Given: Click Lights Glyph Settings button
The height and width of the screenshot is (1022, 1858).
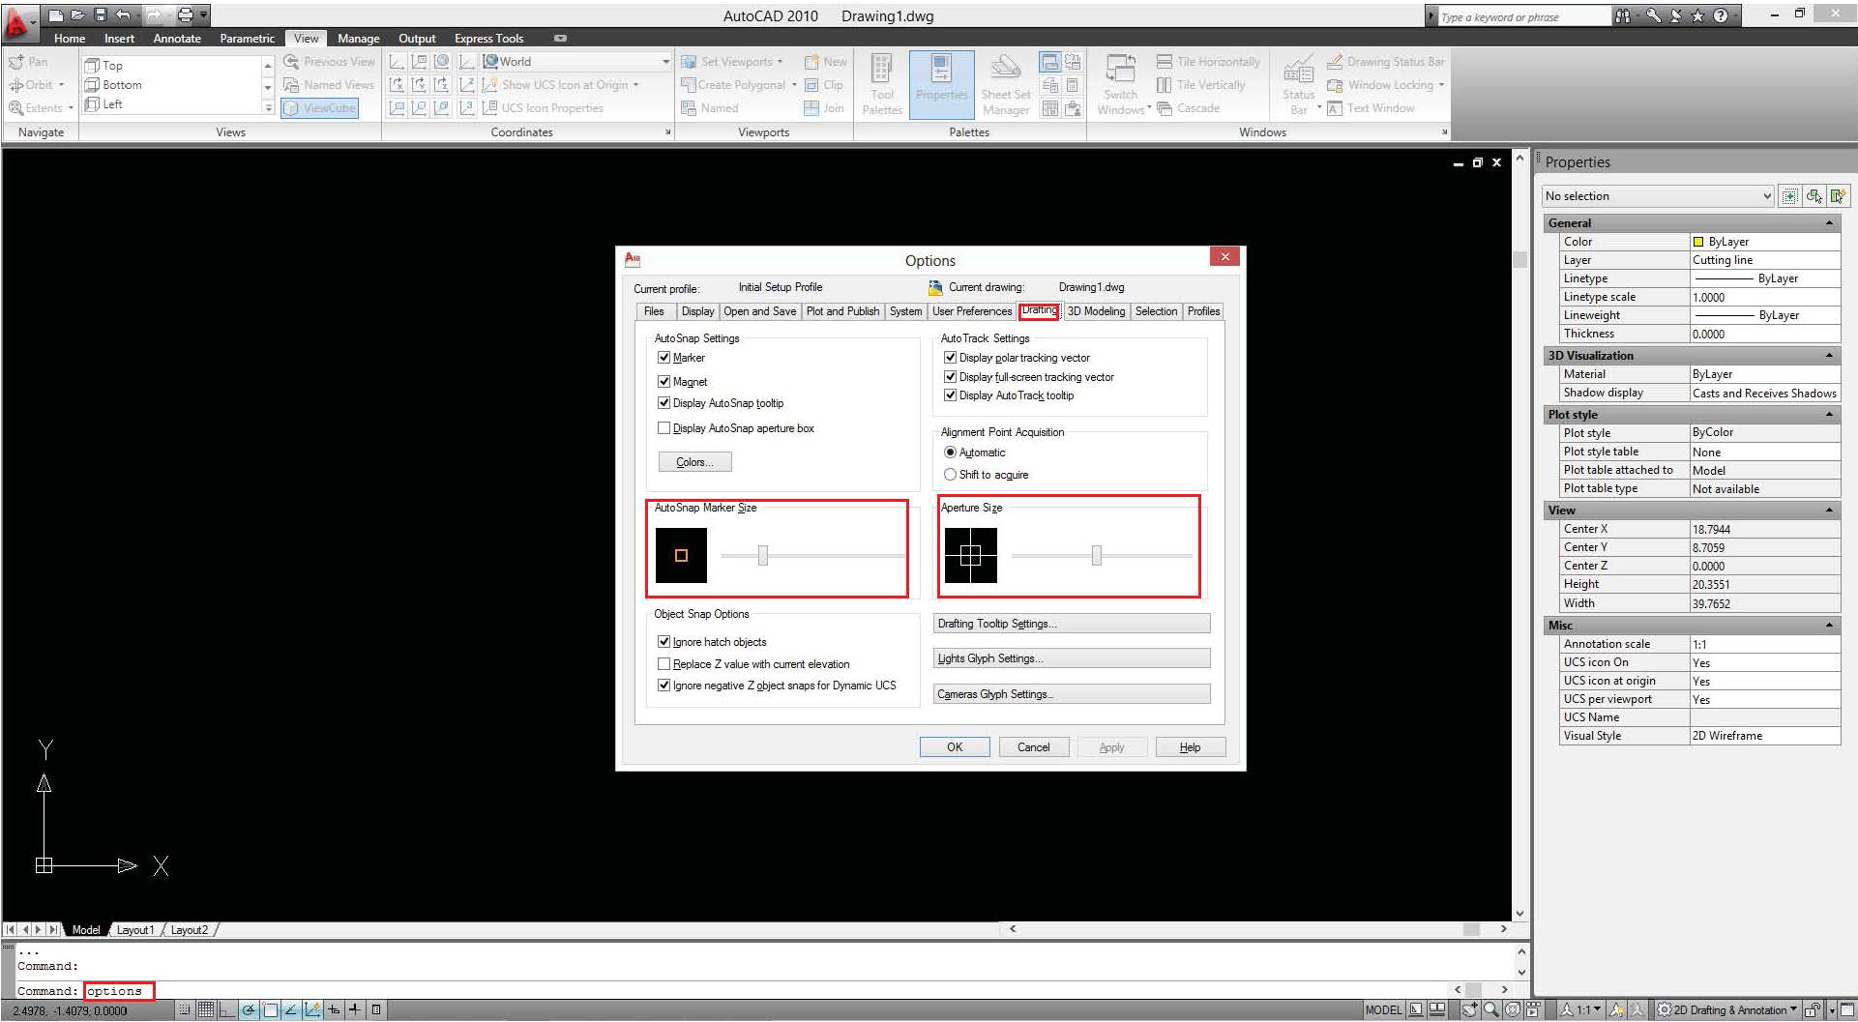Looking at the screenshot, I should pyautogui.click(x=1072, y=658).
